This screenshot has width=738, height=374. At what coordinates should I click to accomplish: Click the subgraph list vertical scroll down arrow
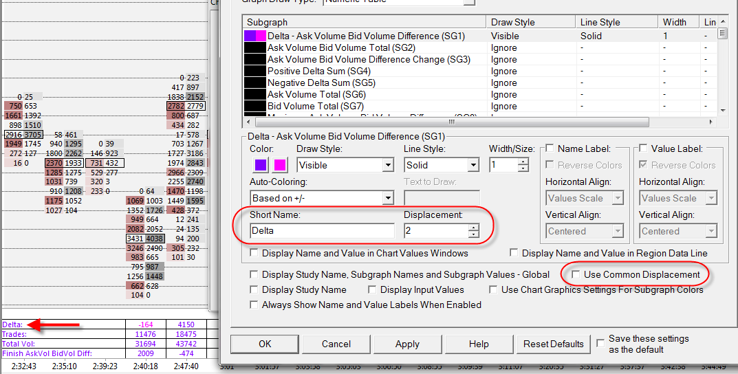pyautogui.click(x=723, y=110)
